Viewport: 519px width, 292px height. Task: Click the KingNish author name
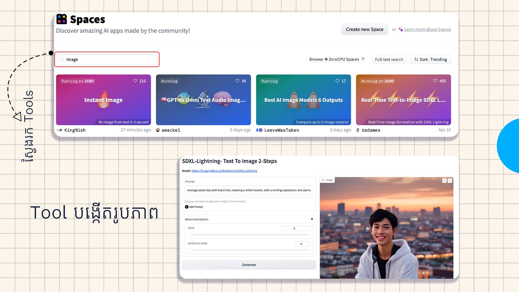(75, 130)
